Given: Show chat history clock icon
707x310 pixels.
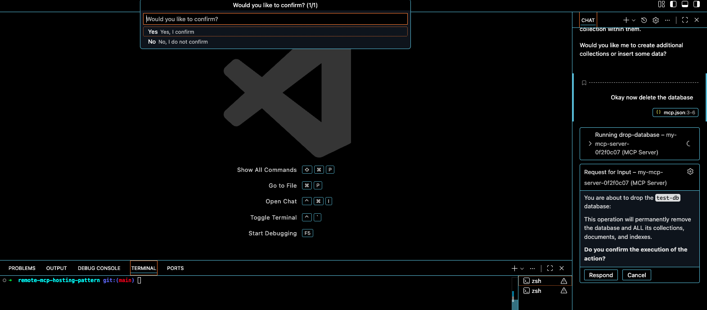Looking at the screenshot, I should (x=644, y=20).
